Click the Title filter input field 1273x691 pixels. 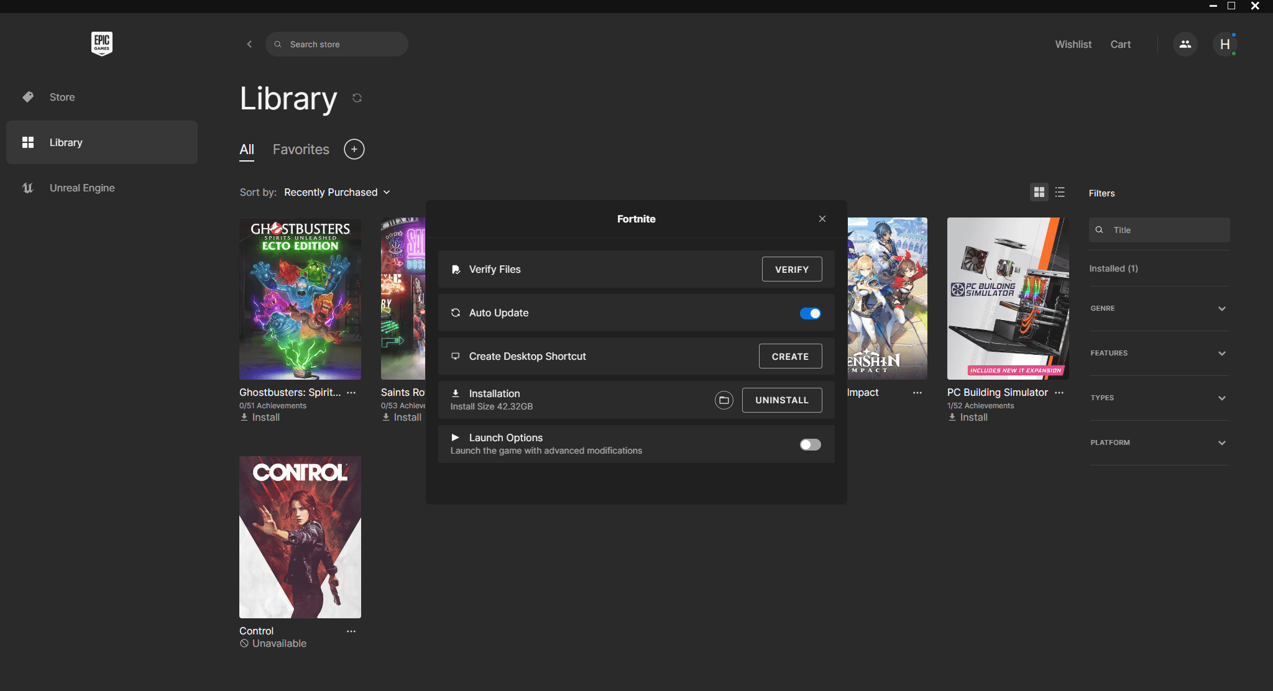pyautogui.click(x=1159, y=229)
